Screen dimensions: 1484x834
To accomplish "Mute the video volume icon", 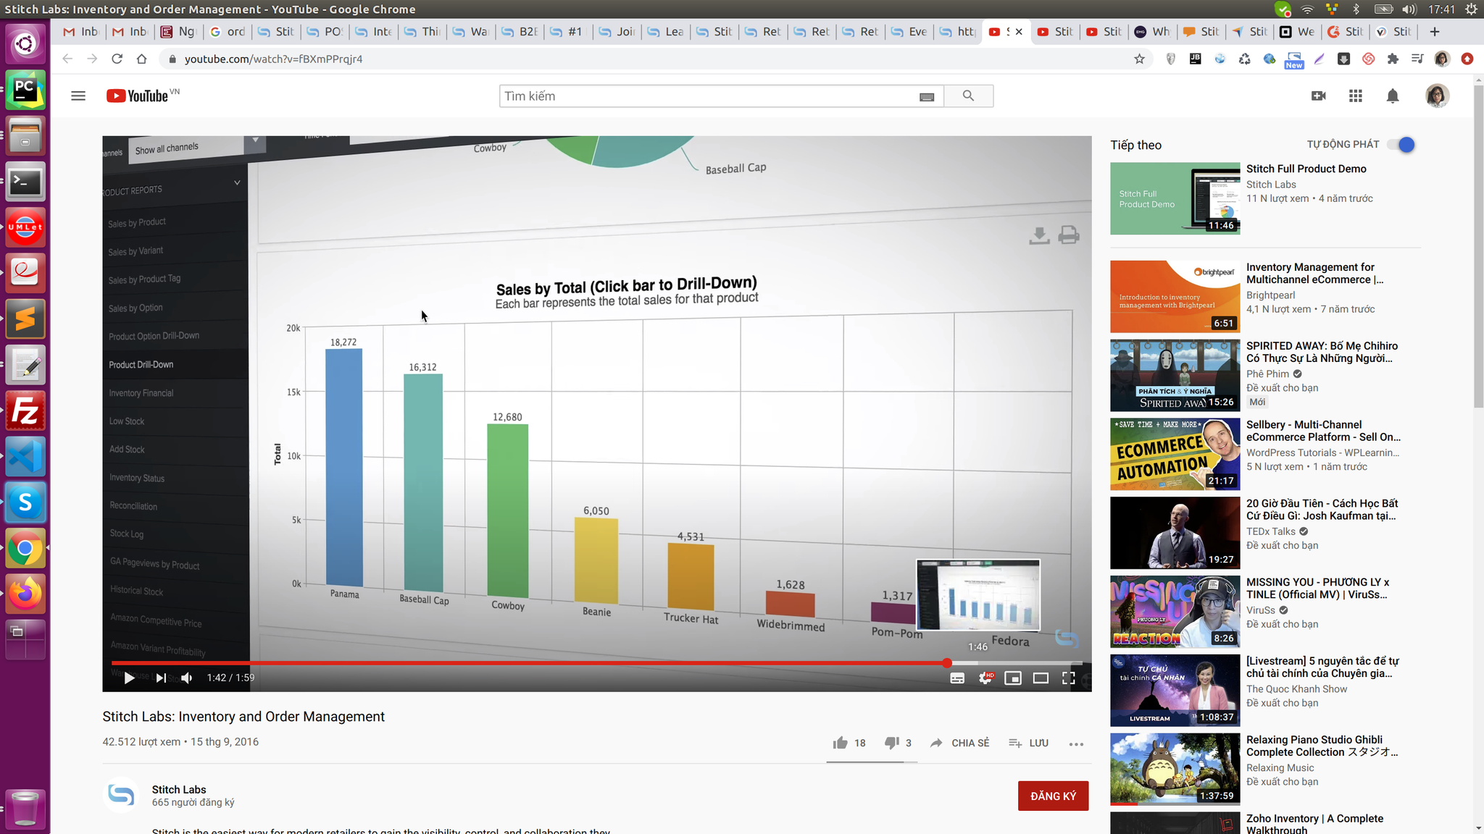I will pos(187,678).
